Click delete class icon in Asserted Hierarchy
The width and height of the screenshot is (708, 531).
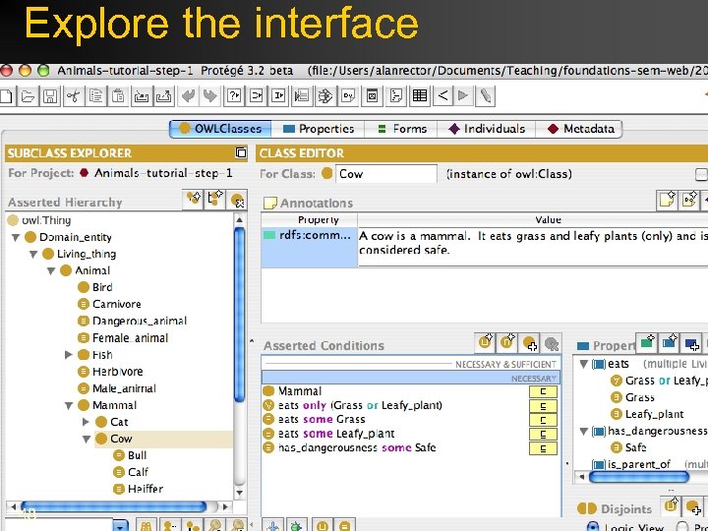pos(237,200)
